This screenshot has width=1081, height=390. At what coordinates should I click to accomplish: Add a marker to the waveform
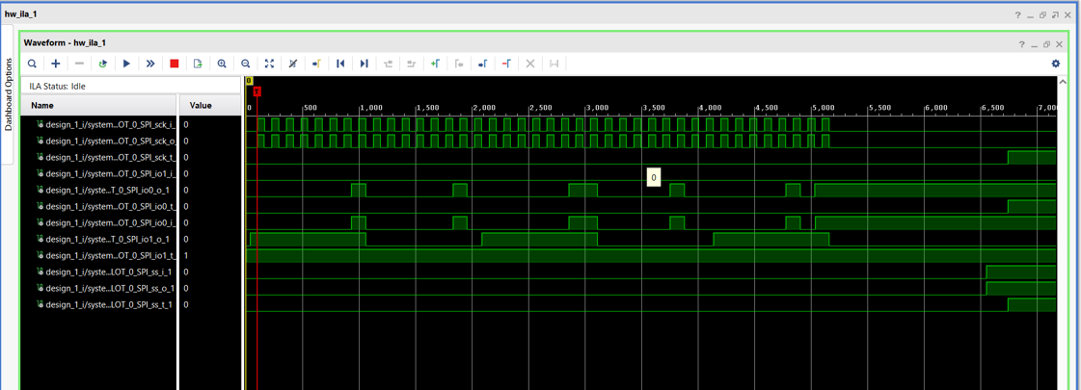[435, 64]
